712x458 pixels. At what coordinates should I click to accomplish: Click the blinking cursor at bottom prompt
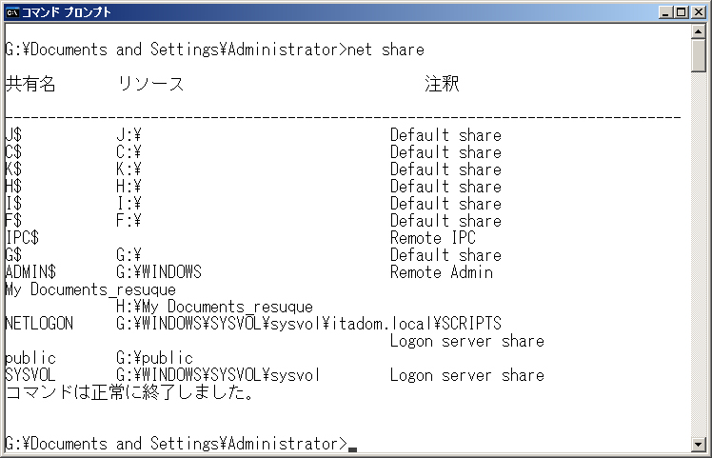tap(352, 449)
